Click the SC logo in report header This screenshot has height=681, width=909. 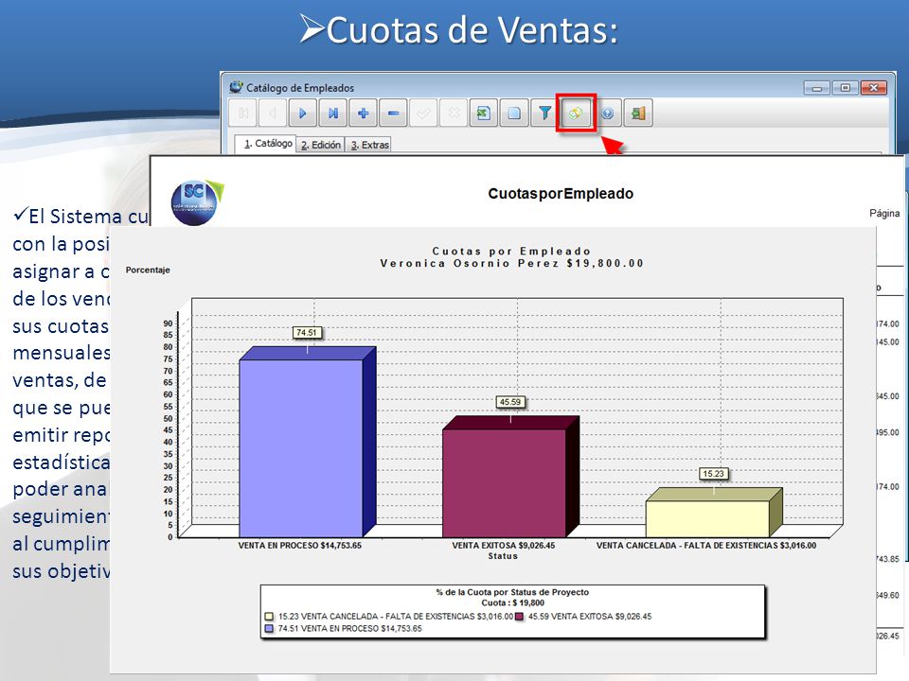(x=197, y=201)
